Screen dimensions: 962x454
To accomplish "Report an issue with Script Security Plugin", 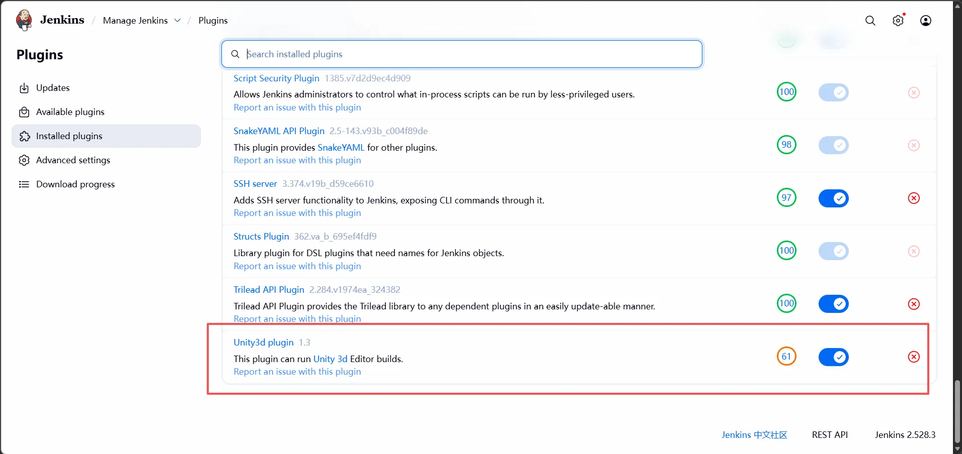I will tap(297, 107).
